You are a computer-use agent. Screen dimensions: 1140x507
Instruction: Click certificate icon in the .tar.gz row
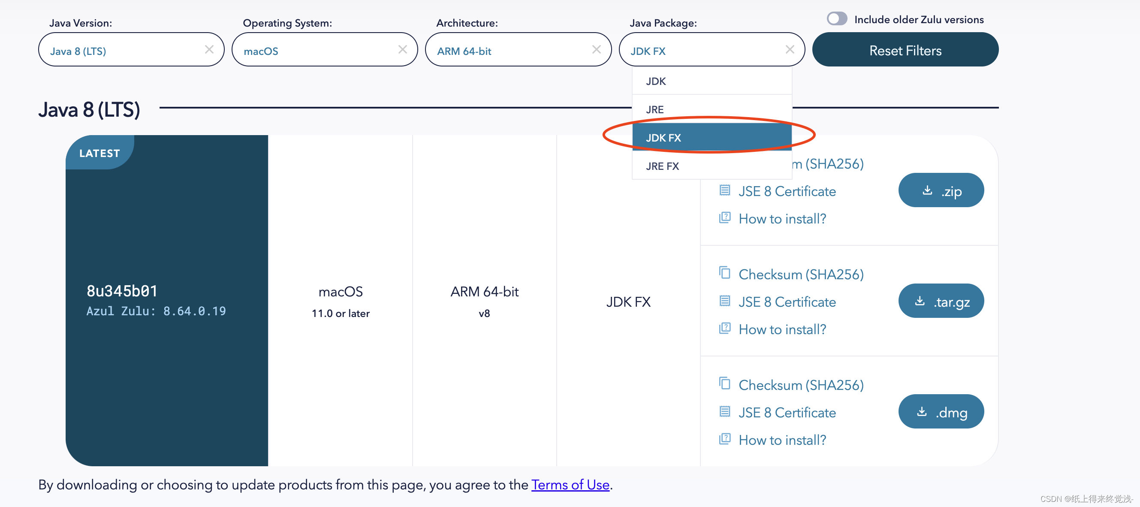pyautogui.click(x=724, y=301)
